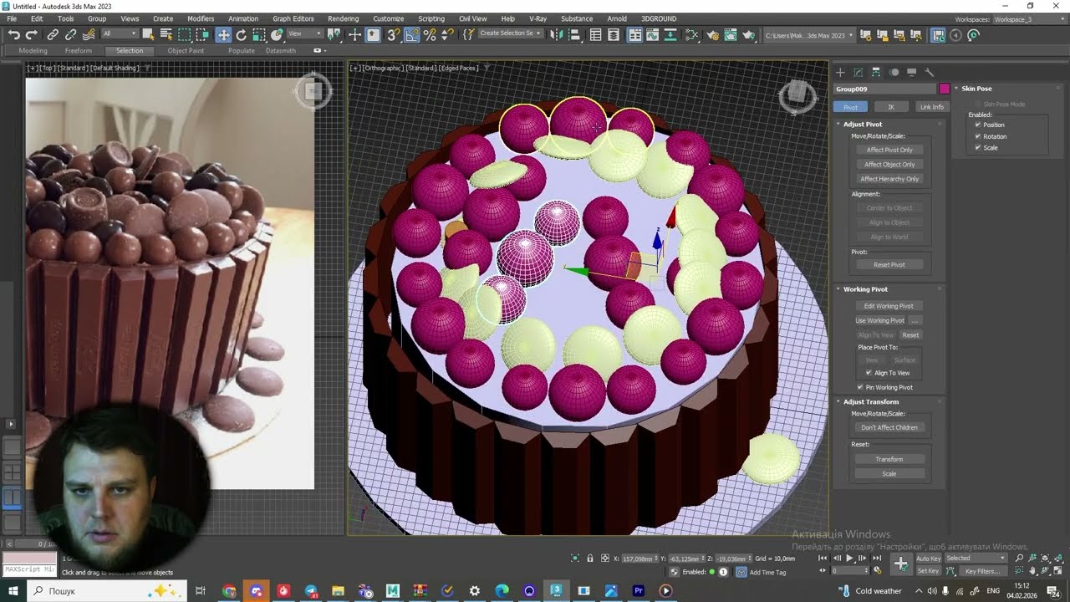Click the Edit Working Pivot button
This screenshot has width=1070, height=602.
[x=889, y=306]
